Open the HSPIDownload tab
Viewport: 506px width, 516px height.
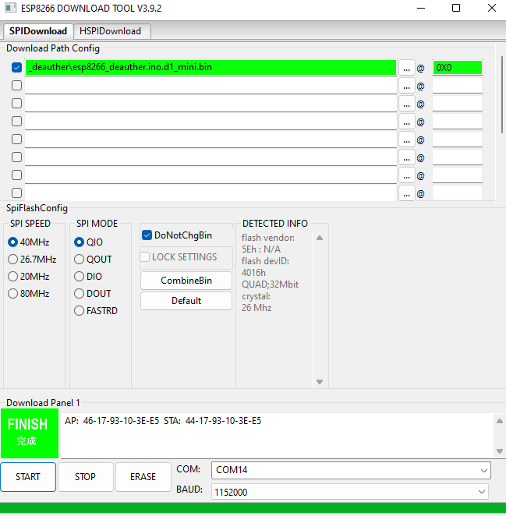(112, 31)
